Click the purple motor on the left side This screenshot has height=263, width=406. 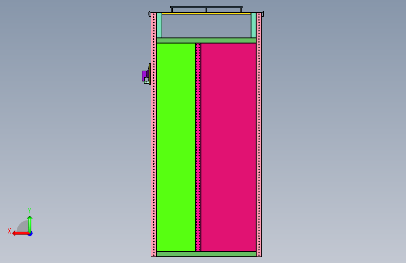point(145,76)
